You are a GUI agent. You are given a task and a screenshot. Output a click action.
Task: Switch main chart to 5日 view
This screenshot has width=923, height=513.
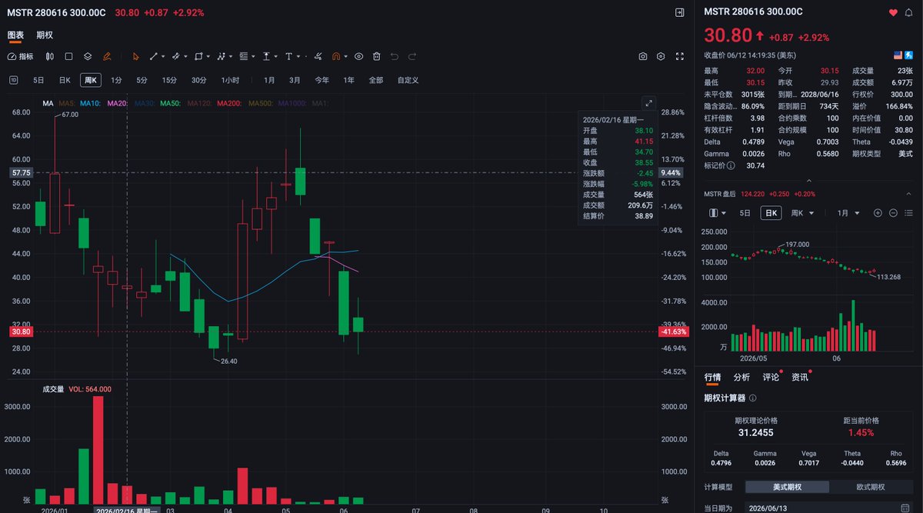click(38, 80)
